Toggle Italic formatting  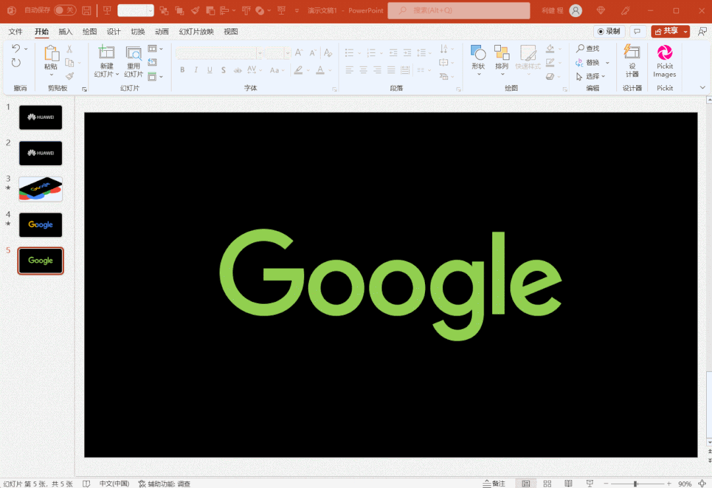click(x=196, y=70)
